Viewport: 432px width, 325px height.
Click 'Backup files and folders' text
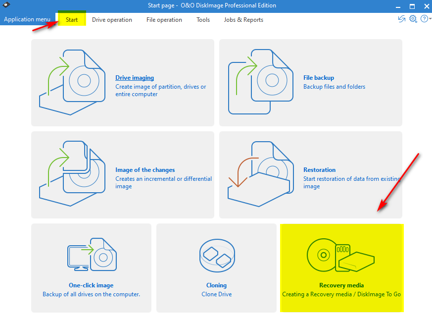[334, 87]
